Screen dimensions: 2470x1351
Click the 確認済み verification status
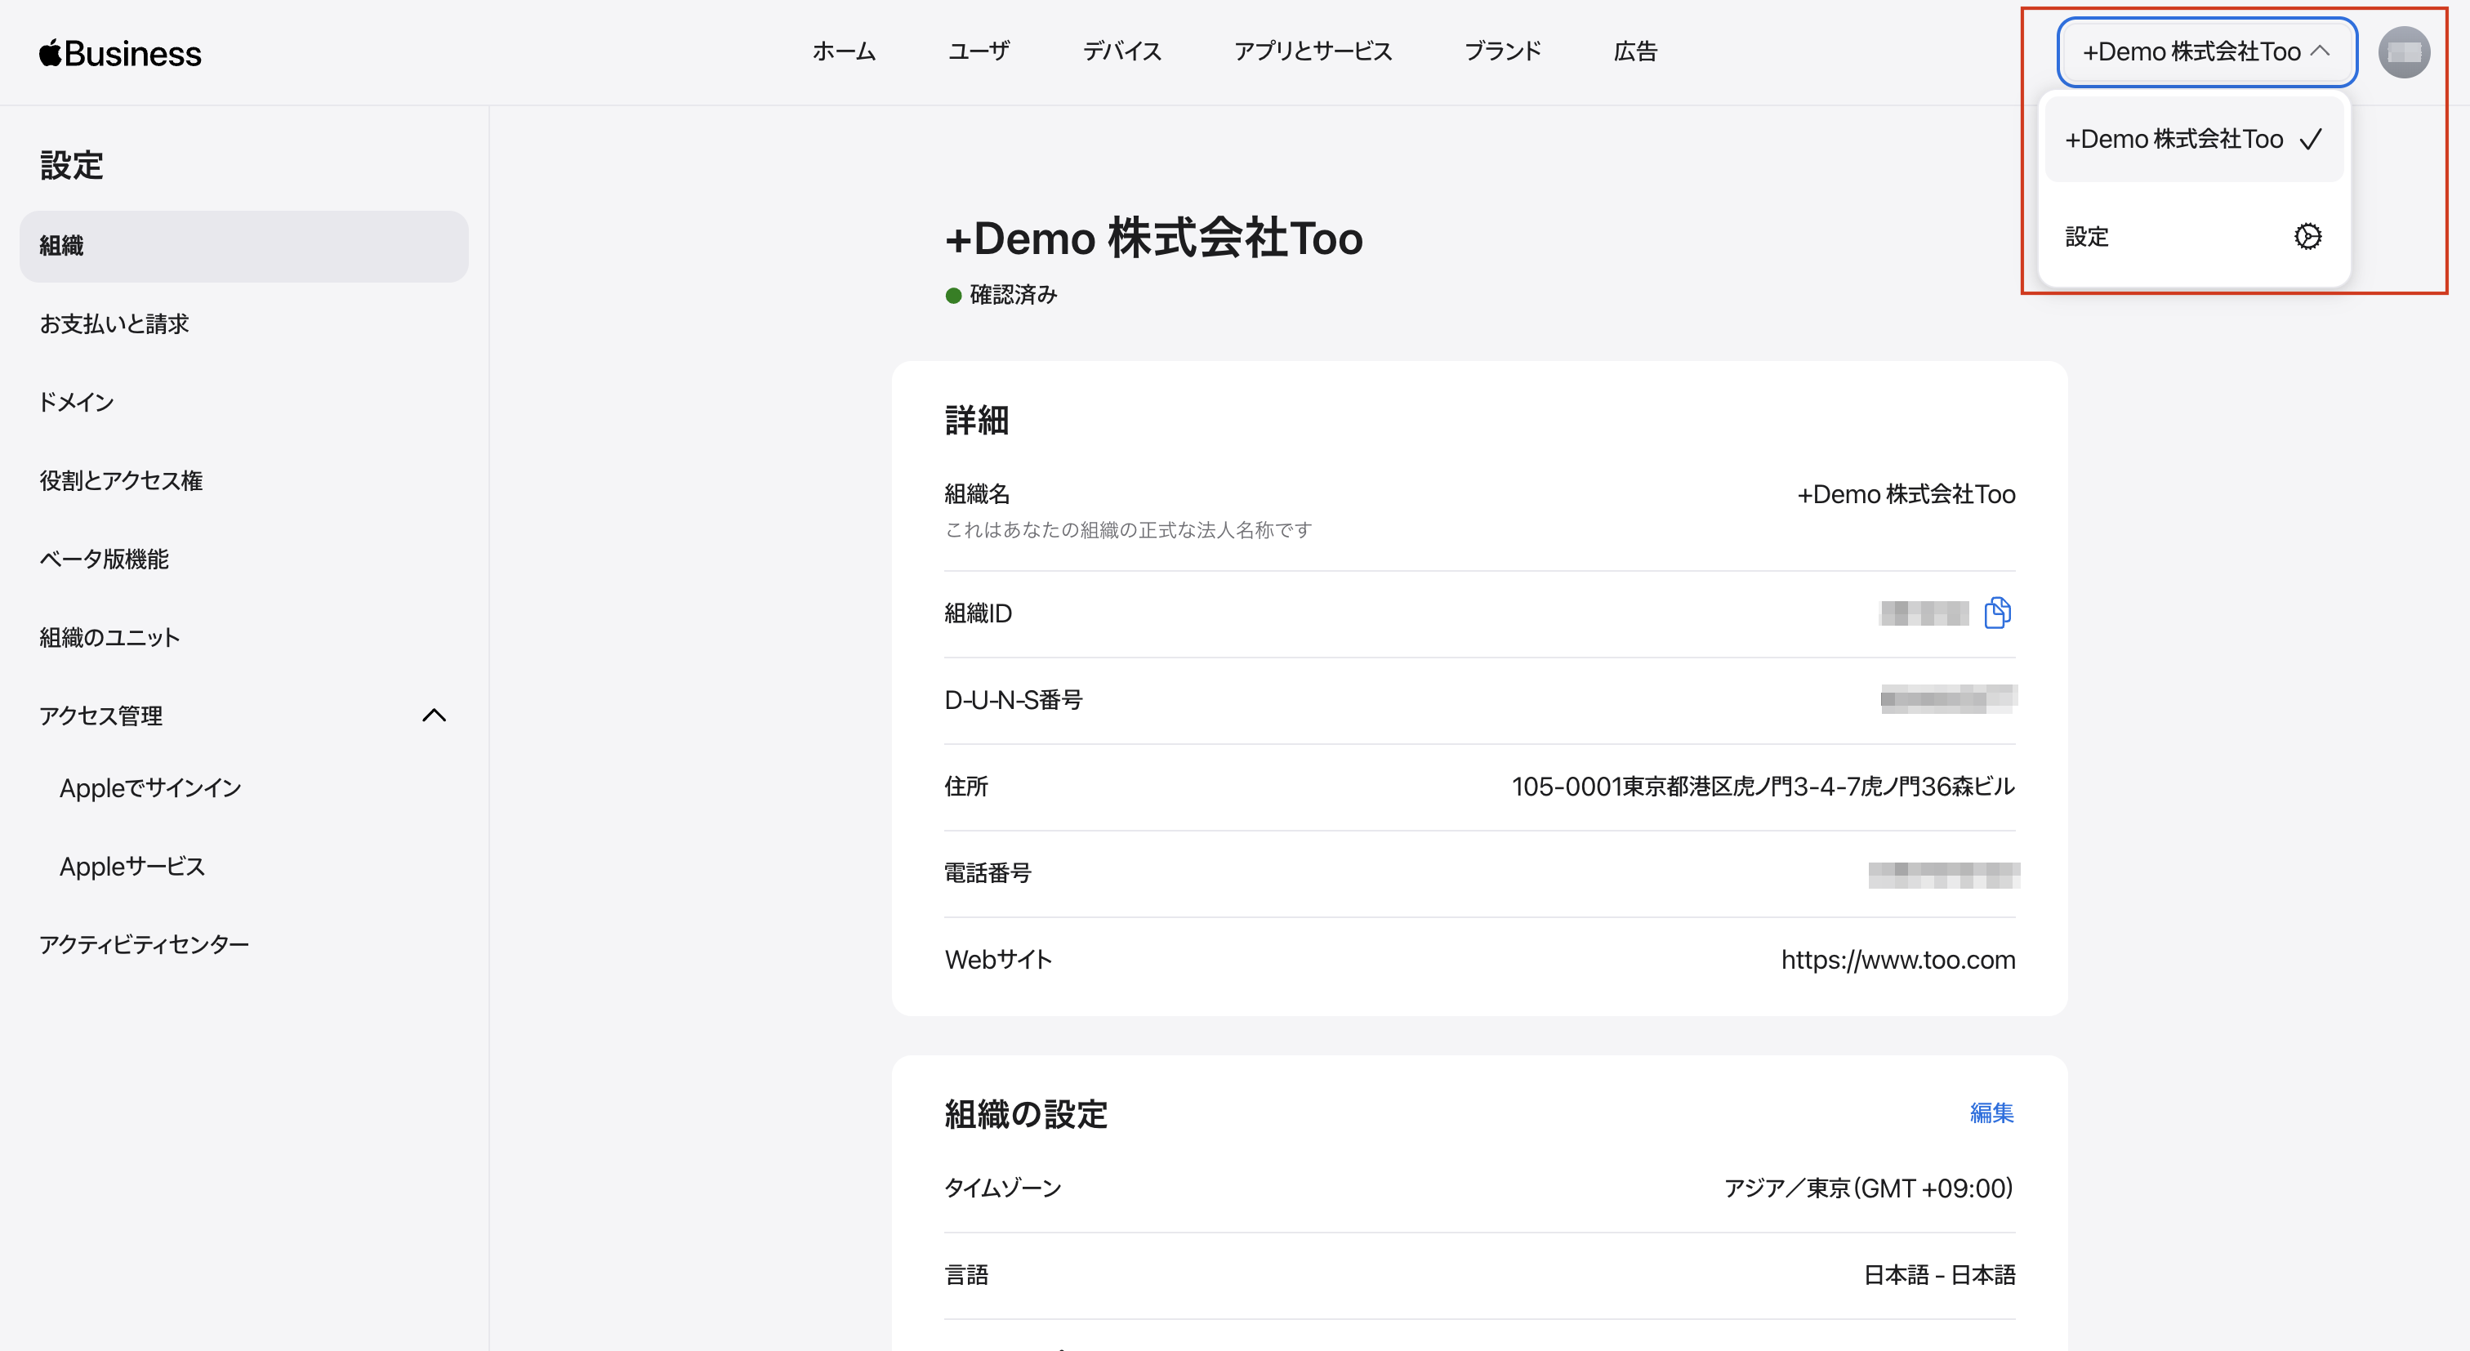coord(1001,294)
